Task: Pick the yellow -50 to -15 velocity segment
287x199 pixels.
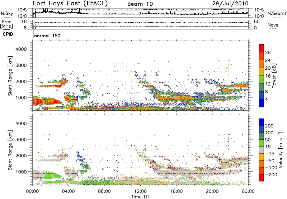Action: (x=262, y=157)
